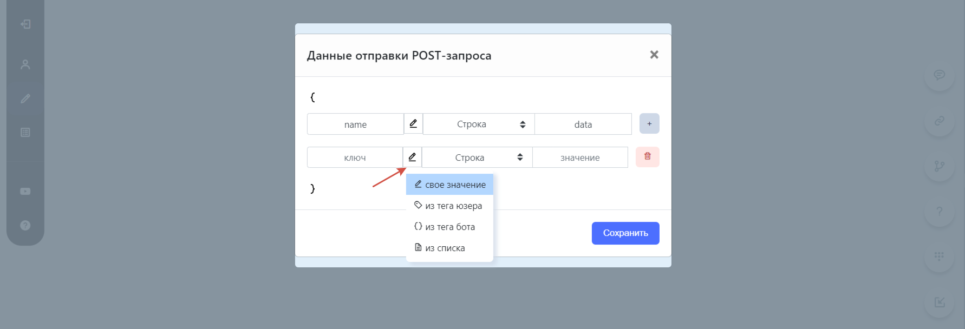The image size is (965, 329).
Task: Open the help question icon in left sidebar
Action: pos(25,226)
